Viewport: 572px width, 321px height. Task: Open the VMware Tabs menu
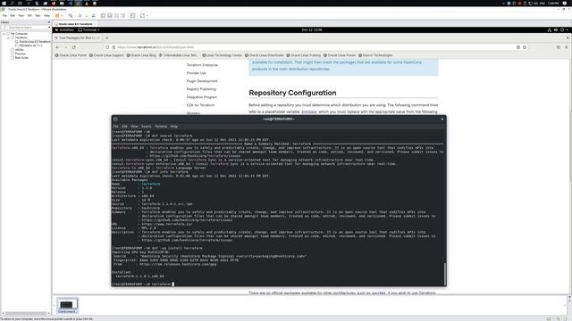click(38, 16)
